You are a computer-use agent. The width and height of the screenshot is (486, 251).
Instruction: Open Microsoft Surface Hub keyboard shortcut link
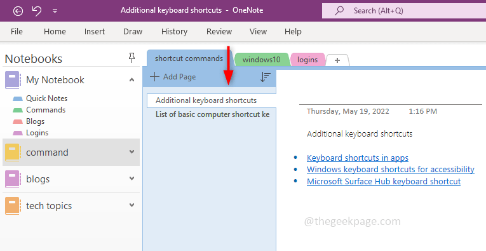(384, 181)
